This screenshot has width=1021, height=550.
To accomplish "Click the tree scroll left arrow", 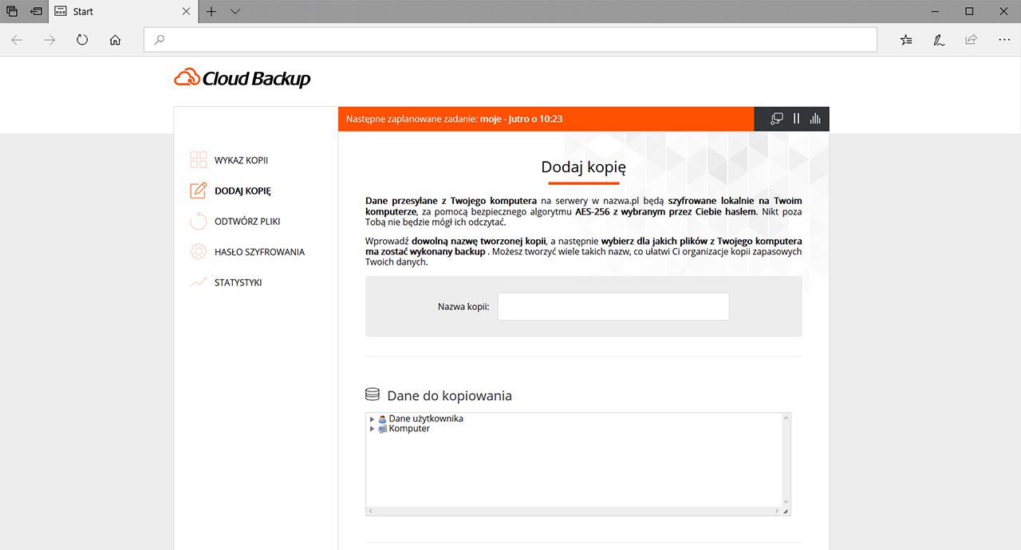I will tap(371, 511).
